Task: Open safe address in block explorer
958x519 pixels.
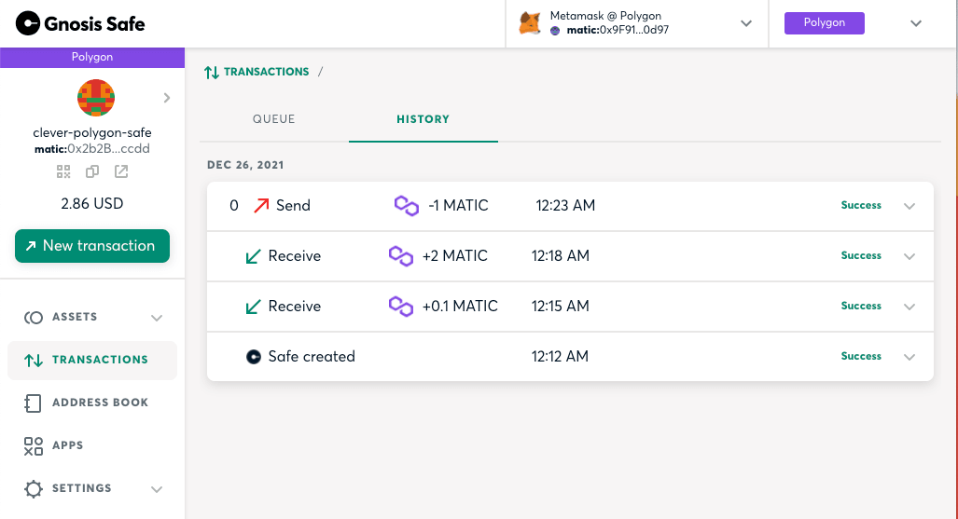Action: coord(121,171)
